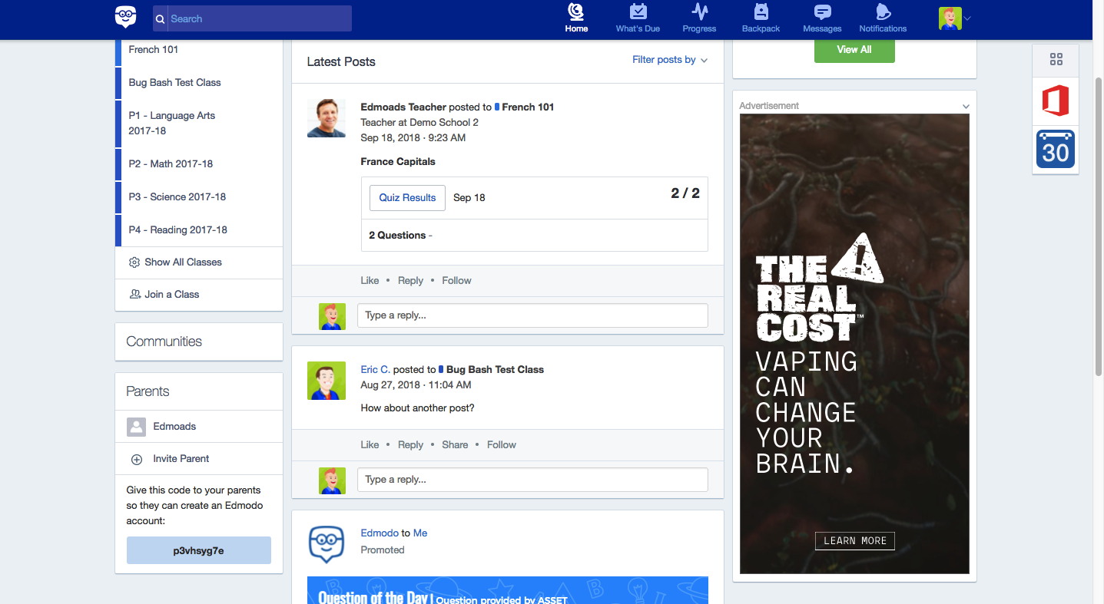The width and height of the screenshot is (1104, 604).
Task: Follow Eric C.'s post
Action: [502, 445]
